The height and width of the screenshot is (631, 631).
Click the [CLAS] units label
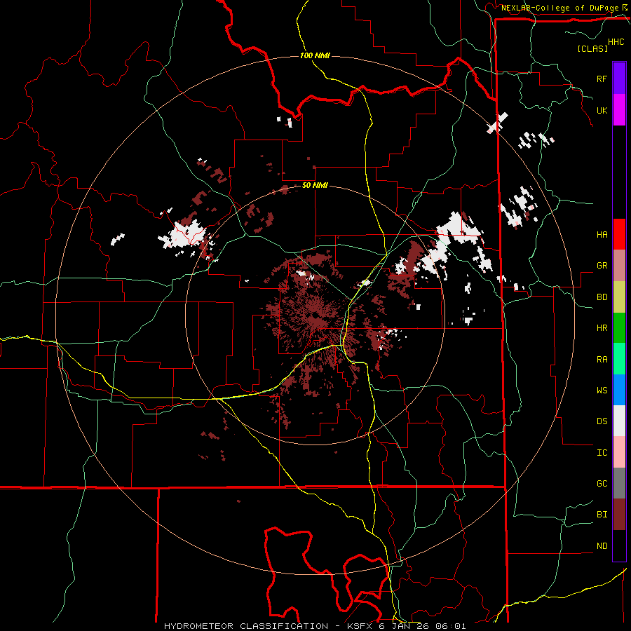click(592, 48)
